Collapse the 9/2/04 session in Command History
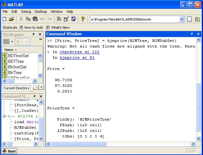Viewport: 203px width, 155px height. (x=4, y=116)
